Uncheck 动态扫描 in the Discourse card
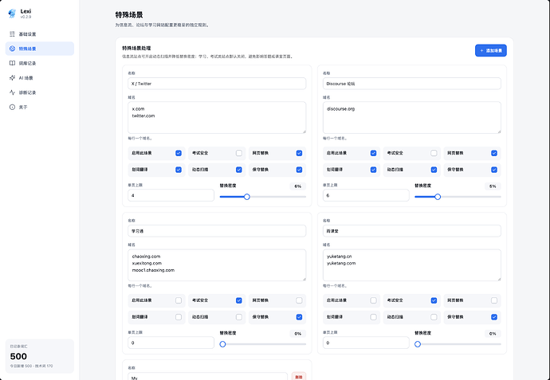This screenshot has height=380, width=550. tap(434, 170)
